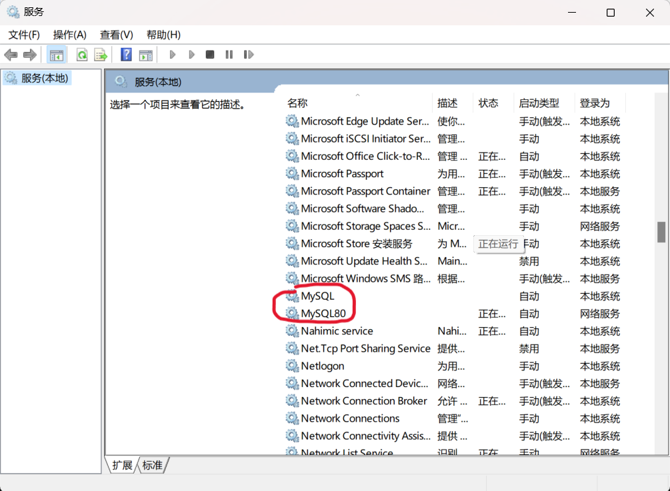Open the 帮助(H) menu
Image resolution: width=670 pixels, height=491 pixels.
(x=163, y=35)
